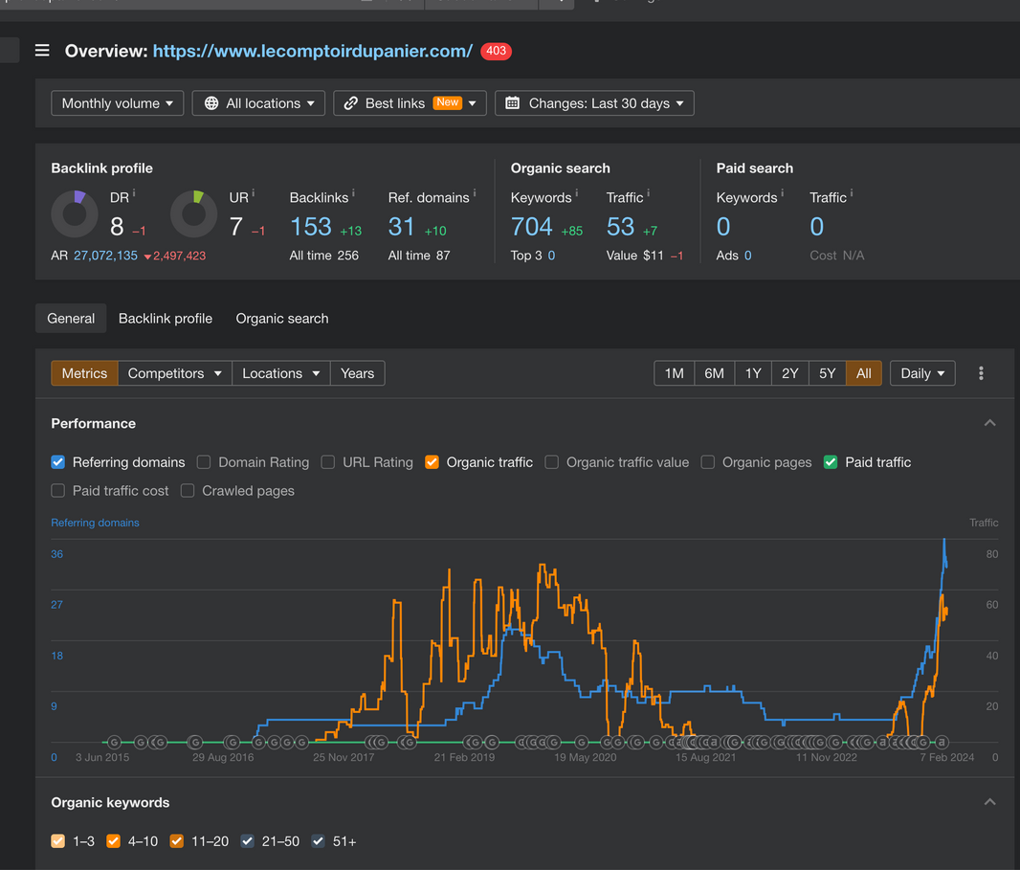This screenshot has width=1020, height=870.
Task: Click the Paid Traffic info icon
Action: click(x=852, y=193)
